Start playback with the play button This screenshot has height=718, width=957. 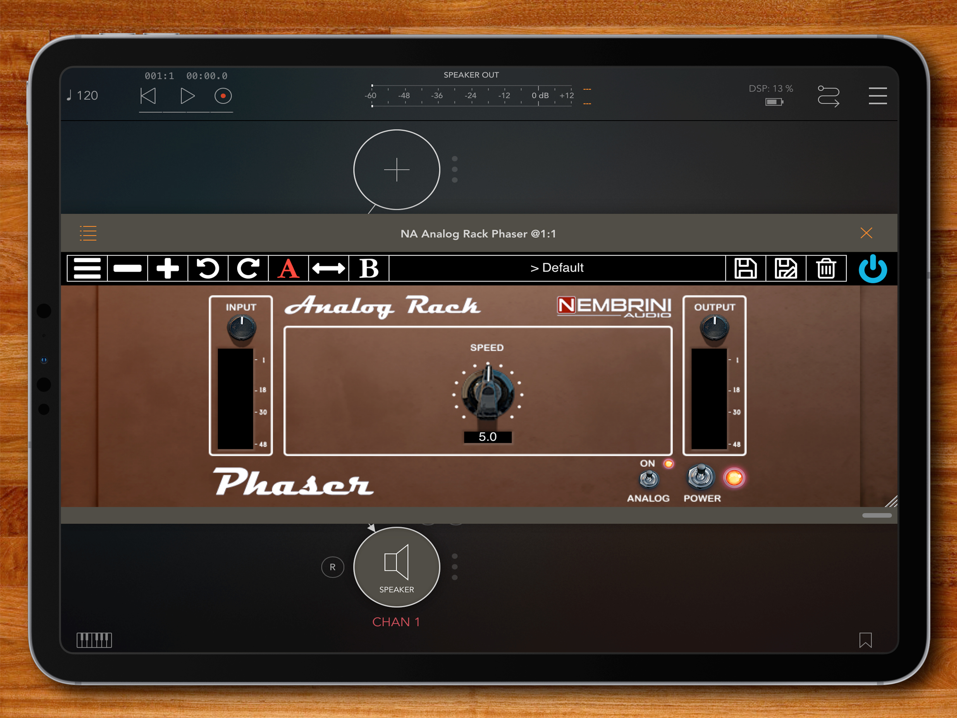tap(187, 96)
